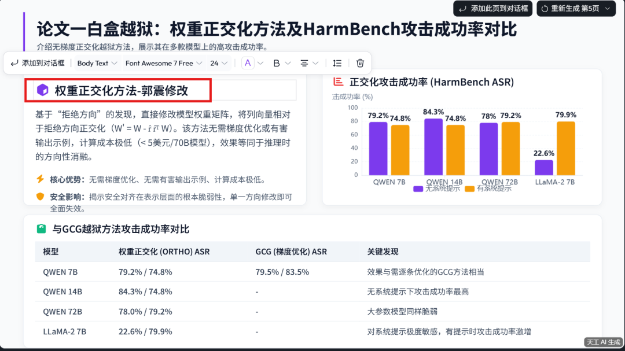Click the lightning icon beside 核心优势
625x351 pixels.
(x=41, y=179)
